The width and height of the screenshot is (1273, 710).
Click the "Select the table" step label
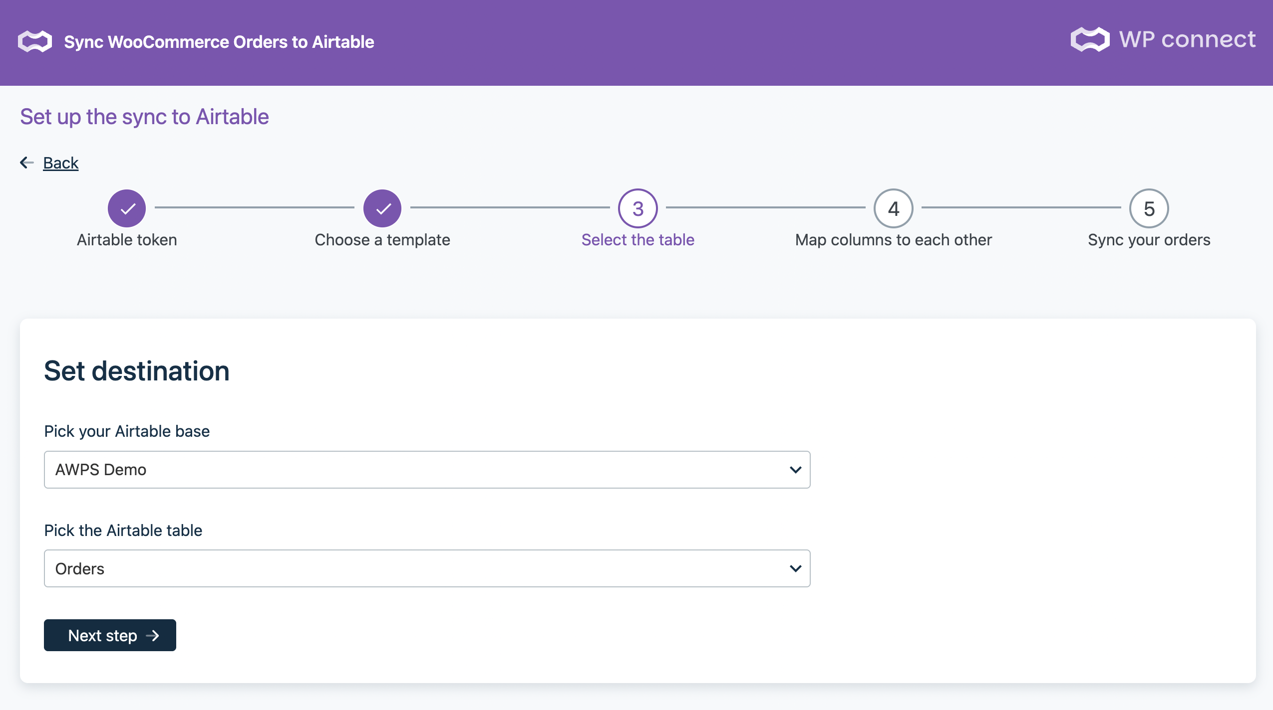click(638, 240)
